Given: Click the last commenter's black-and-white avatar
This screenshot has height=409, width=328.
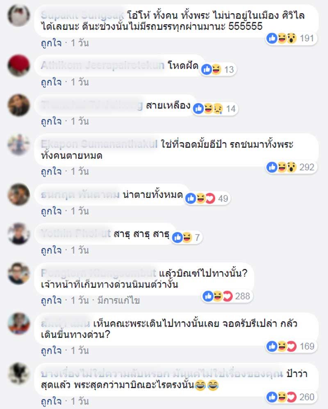Looking at the screenshot, I should coord(18,373).
